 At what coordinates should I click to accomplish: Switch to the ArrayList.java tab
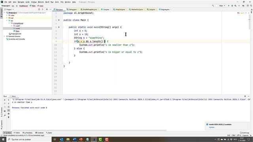pos(119,9)
